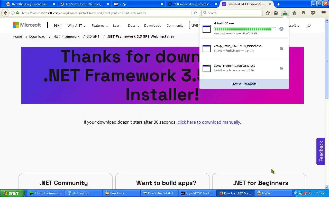Viewport: 329px width, 197px height.
Task: Open the Windows Start button
Action: click(12, 193)
